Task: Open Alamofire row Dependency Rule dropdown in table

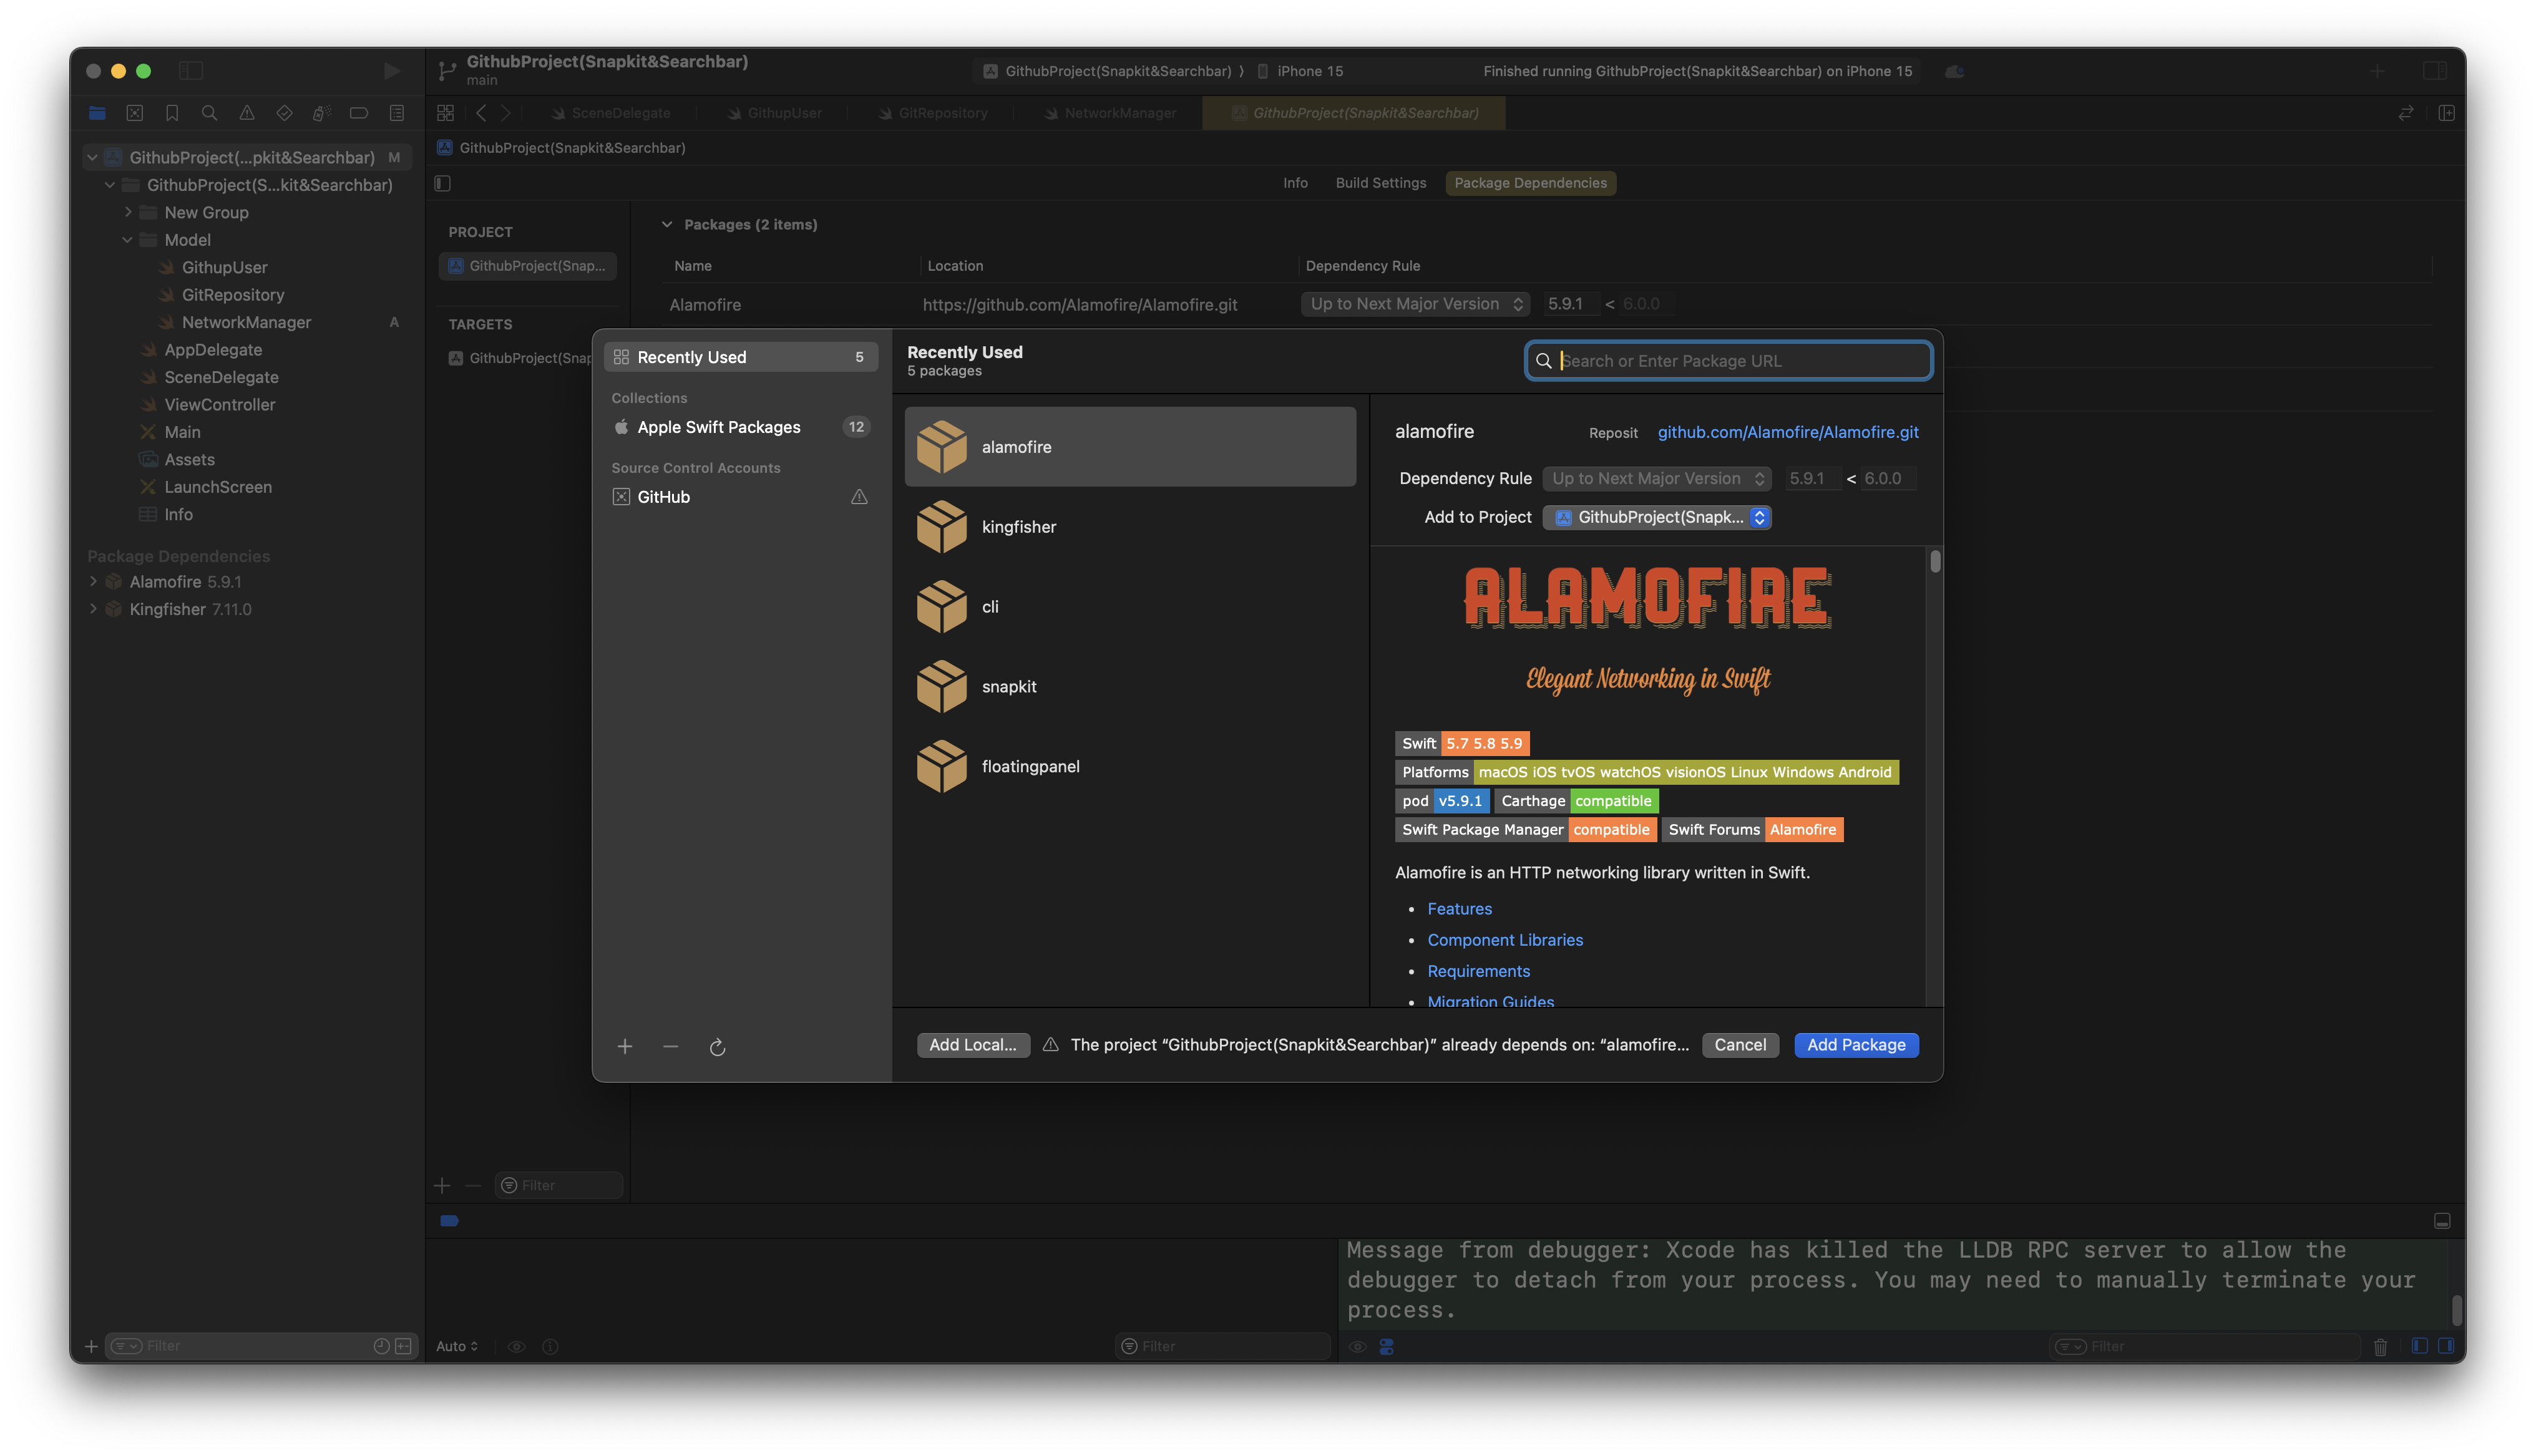Action: pyautogui.click(x=1415, y=304)
